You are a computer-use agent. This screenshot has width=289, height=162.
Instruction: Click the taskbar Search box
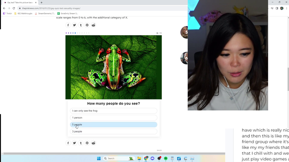coord(119,158)
